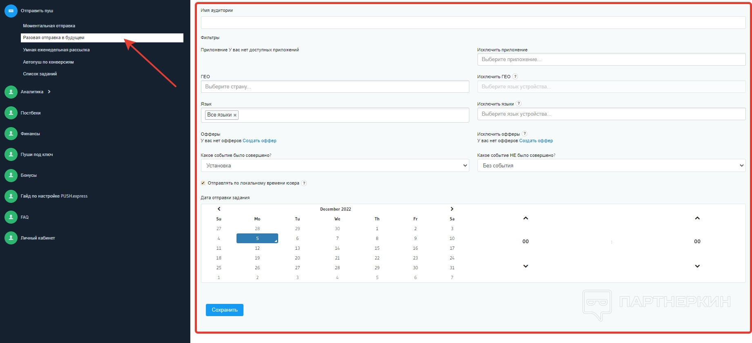The height and width of the screenshot is (343, 752).
Task: Open the Без события dropdown
Action: click(611, 165)
